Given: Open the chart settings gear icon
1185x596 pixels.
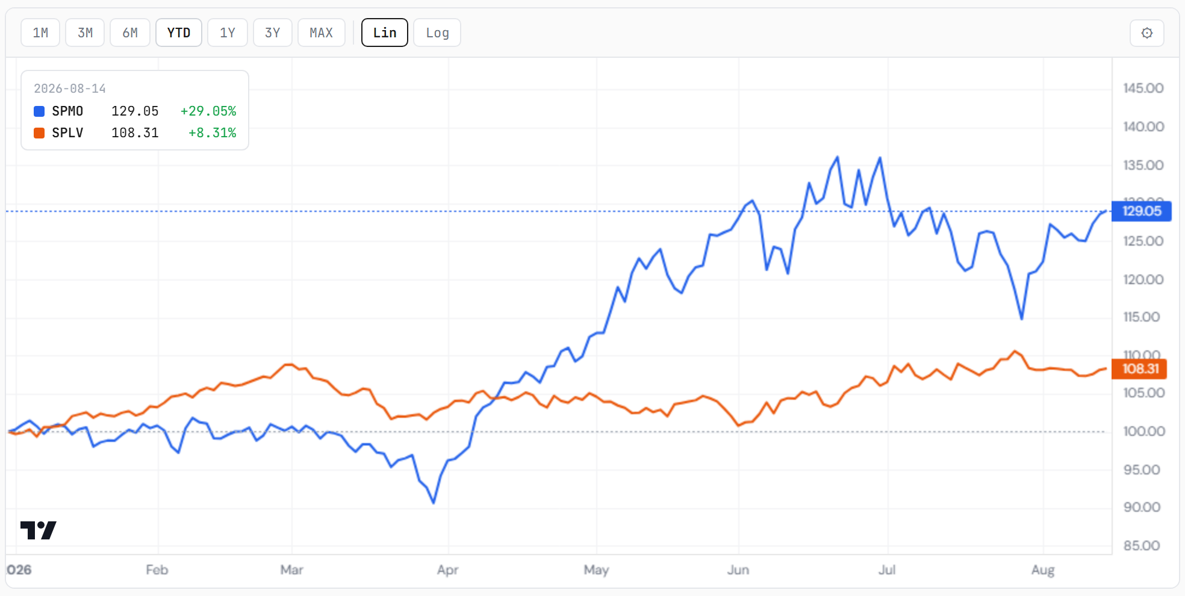Looking at the screenshot, I should click(x=1146, y=33).
